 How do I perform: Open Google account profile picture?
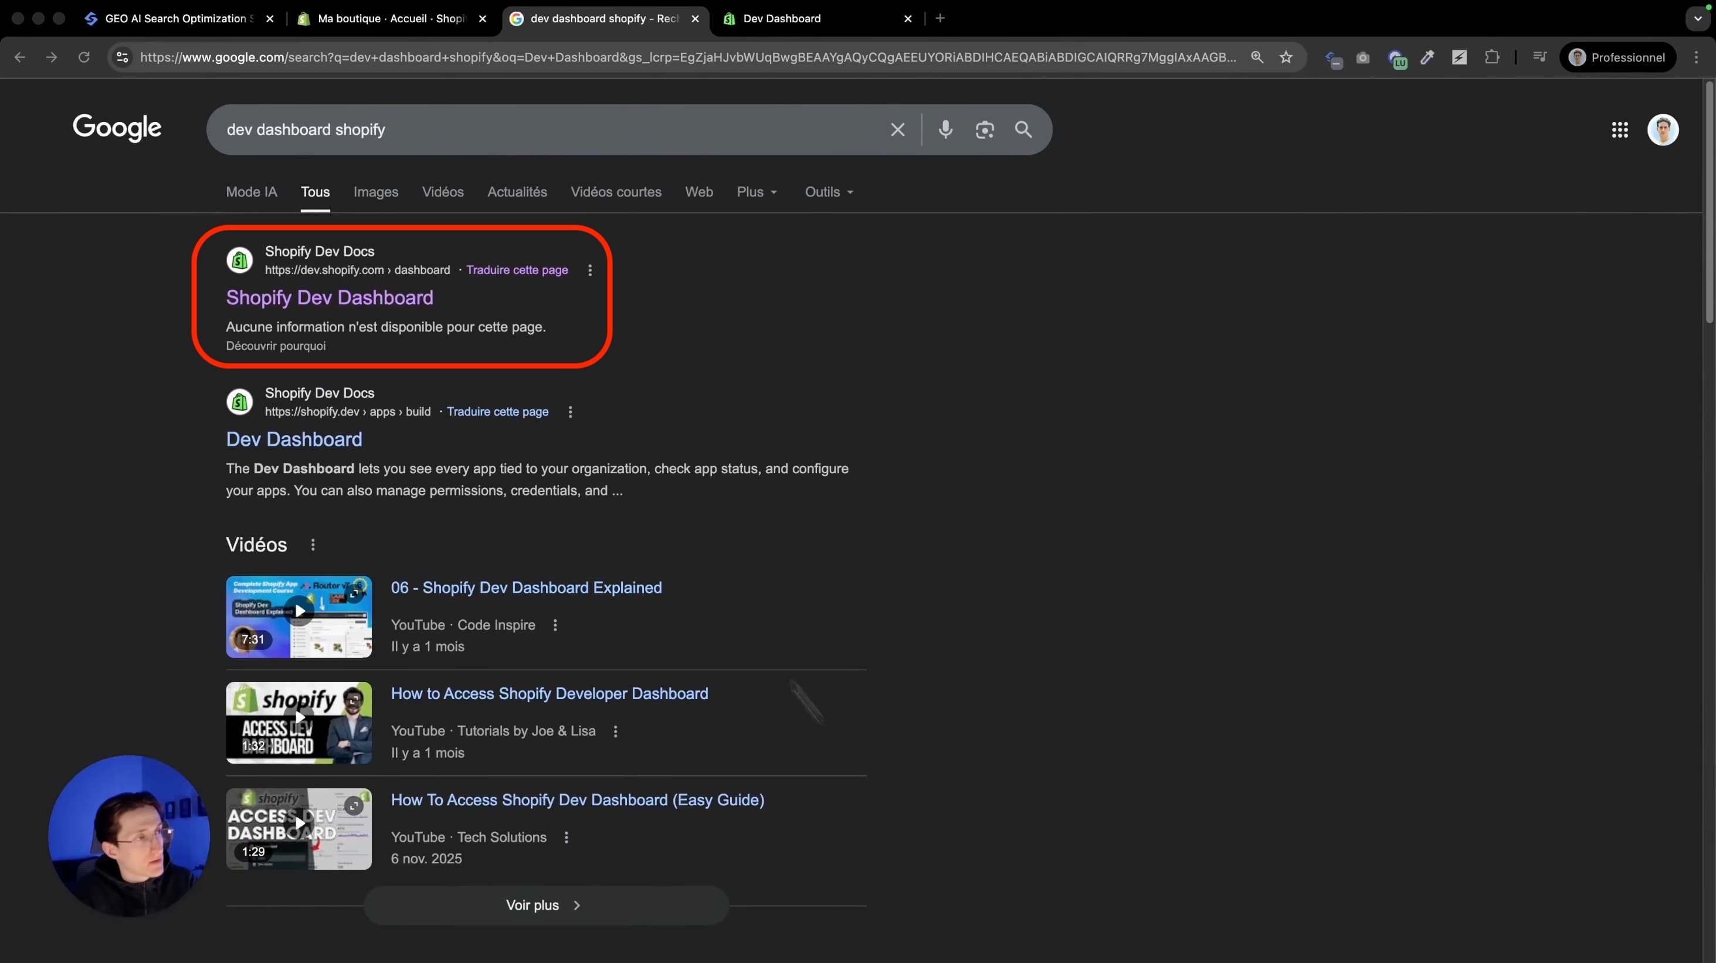coord(1663,130)
